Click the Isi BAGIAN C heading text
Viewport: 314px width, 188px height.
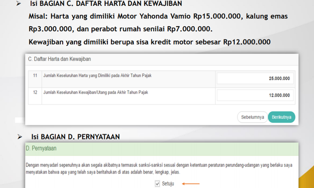pyautogui.click(x=106, y=4)
